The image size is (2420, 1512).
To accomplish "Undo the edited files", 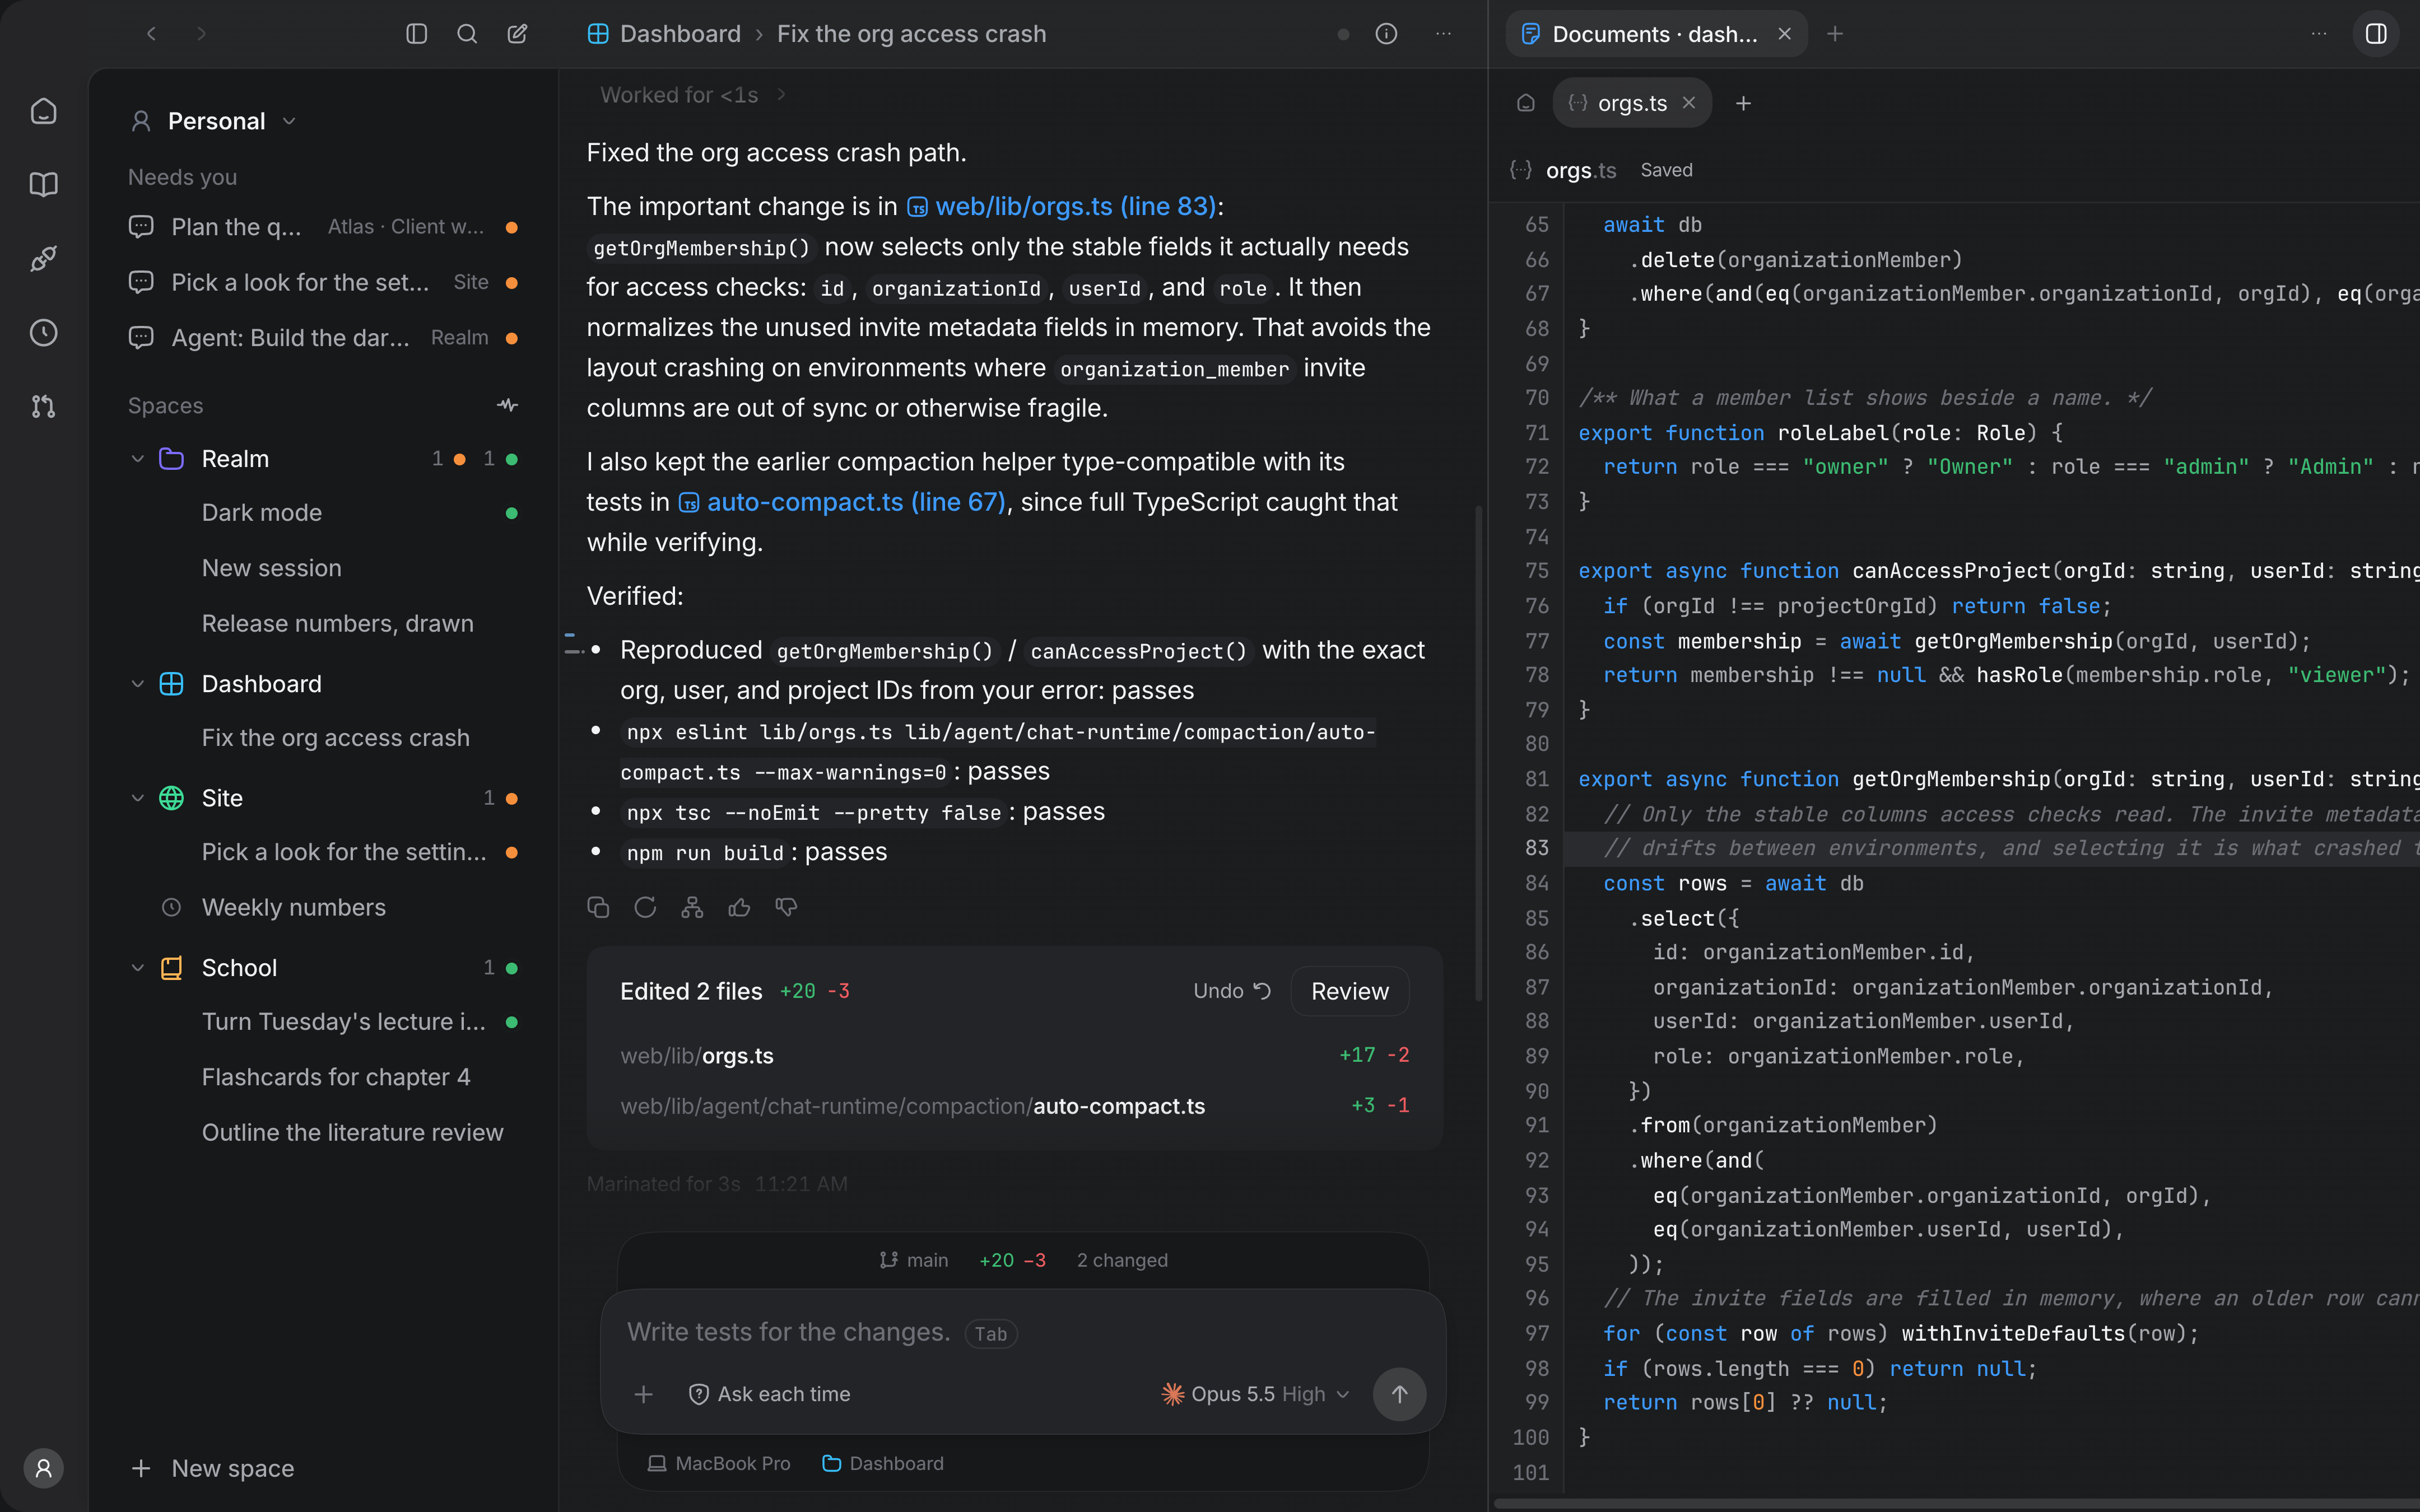I will pyautogui.click(x=1232, y=991).
